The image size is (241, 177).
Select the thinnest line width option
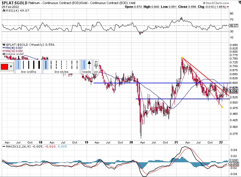[18, 65]
